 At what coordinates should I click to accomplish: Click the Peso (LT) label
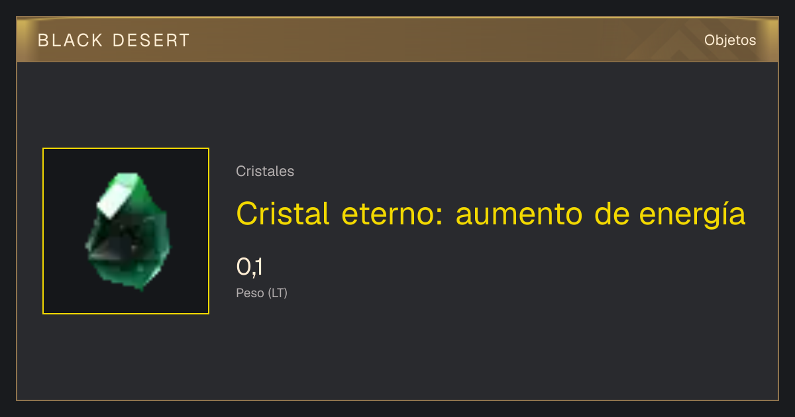[x=262, y=293]
